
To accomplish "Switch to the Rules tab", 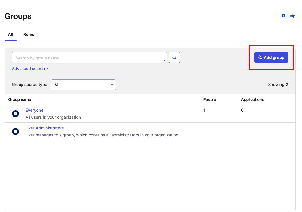I will [x=29, y=34].
